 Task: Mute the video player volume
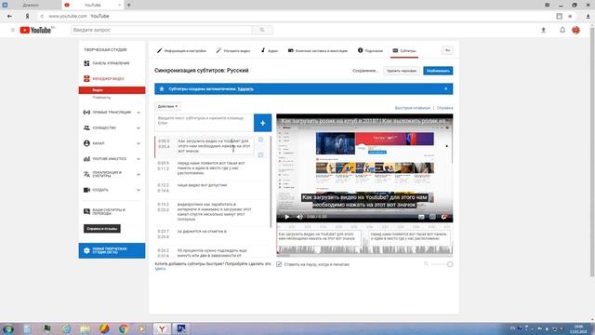299,217
